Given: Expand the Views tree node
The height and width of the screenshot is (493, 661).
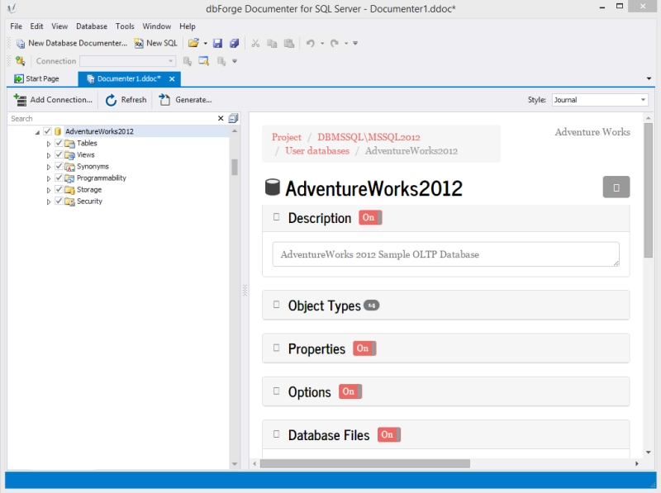Looking at the screenshot, I should coord(49,155).
